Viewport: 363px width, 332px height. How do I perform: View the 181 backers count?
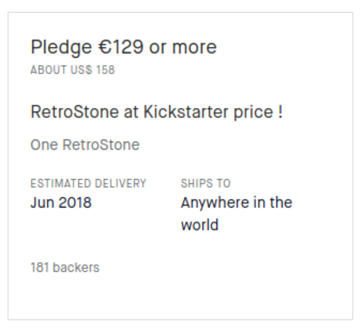point(65,268)
